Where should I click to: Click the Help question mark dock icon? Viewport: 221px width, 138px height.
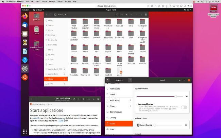pyautogui.click(x=25, y=60)
